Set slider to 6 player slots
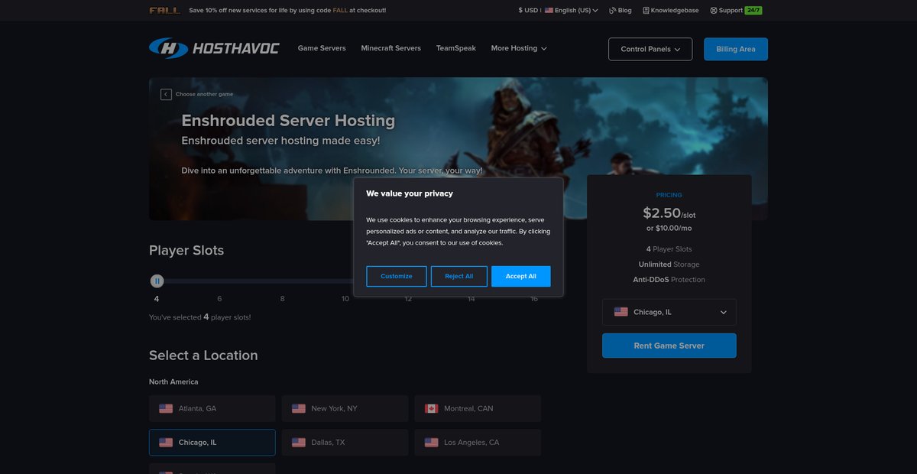This screenshot has height=474, width=917. [219, 298]
